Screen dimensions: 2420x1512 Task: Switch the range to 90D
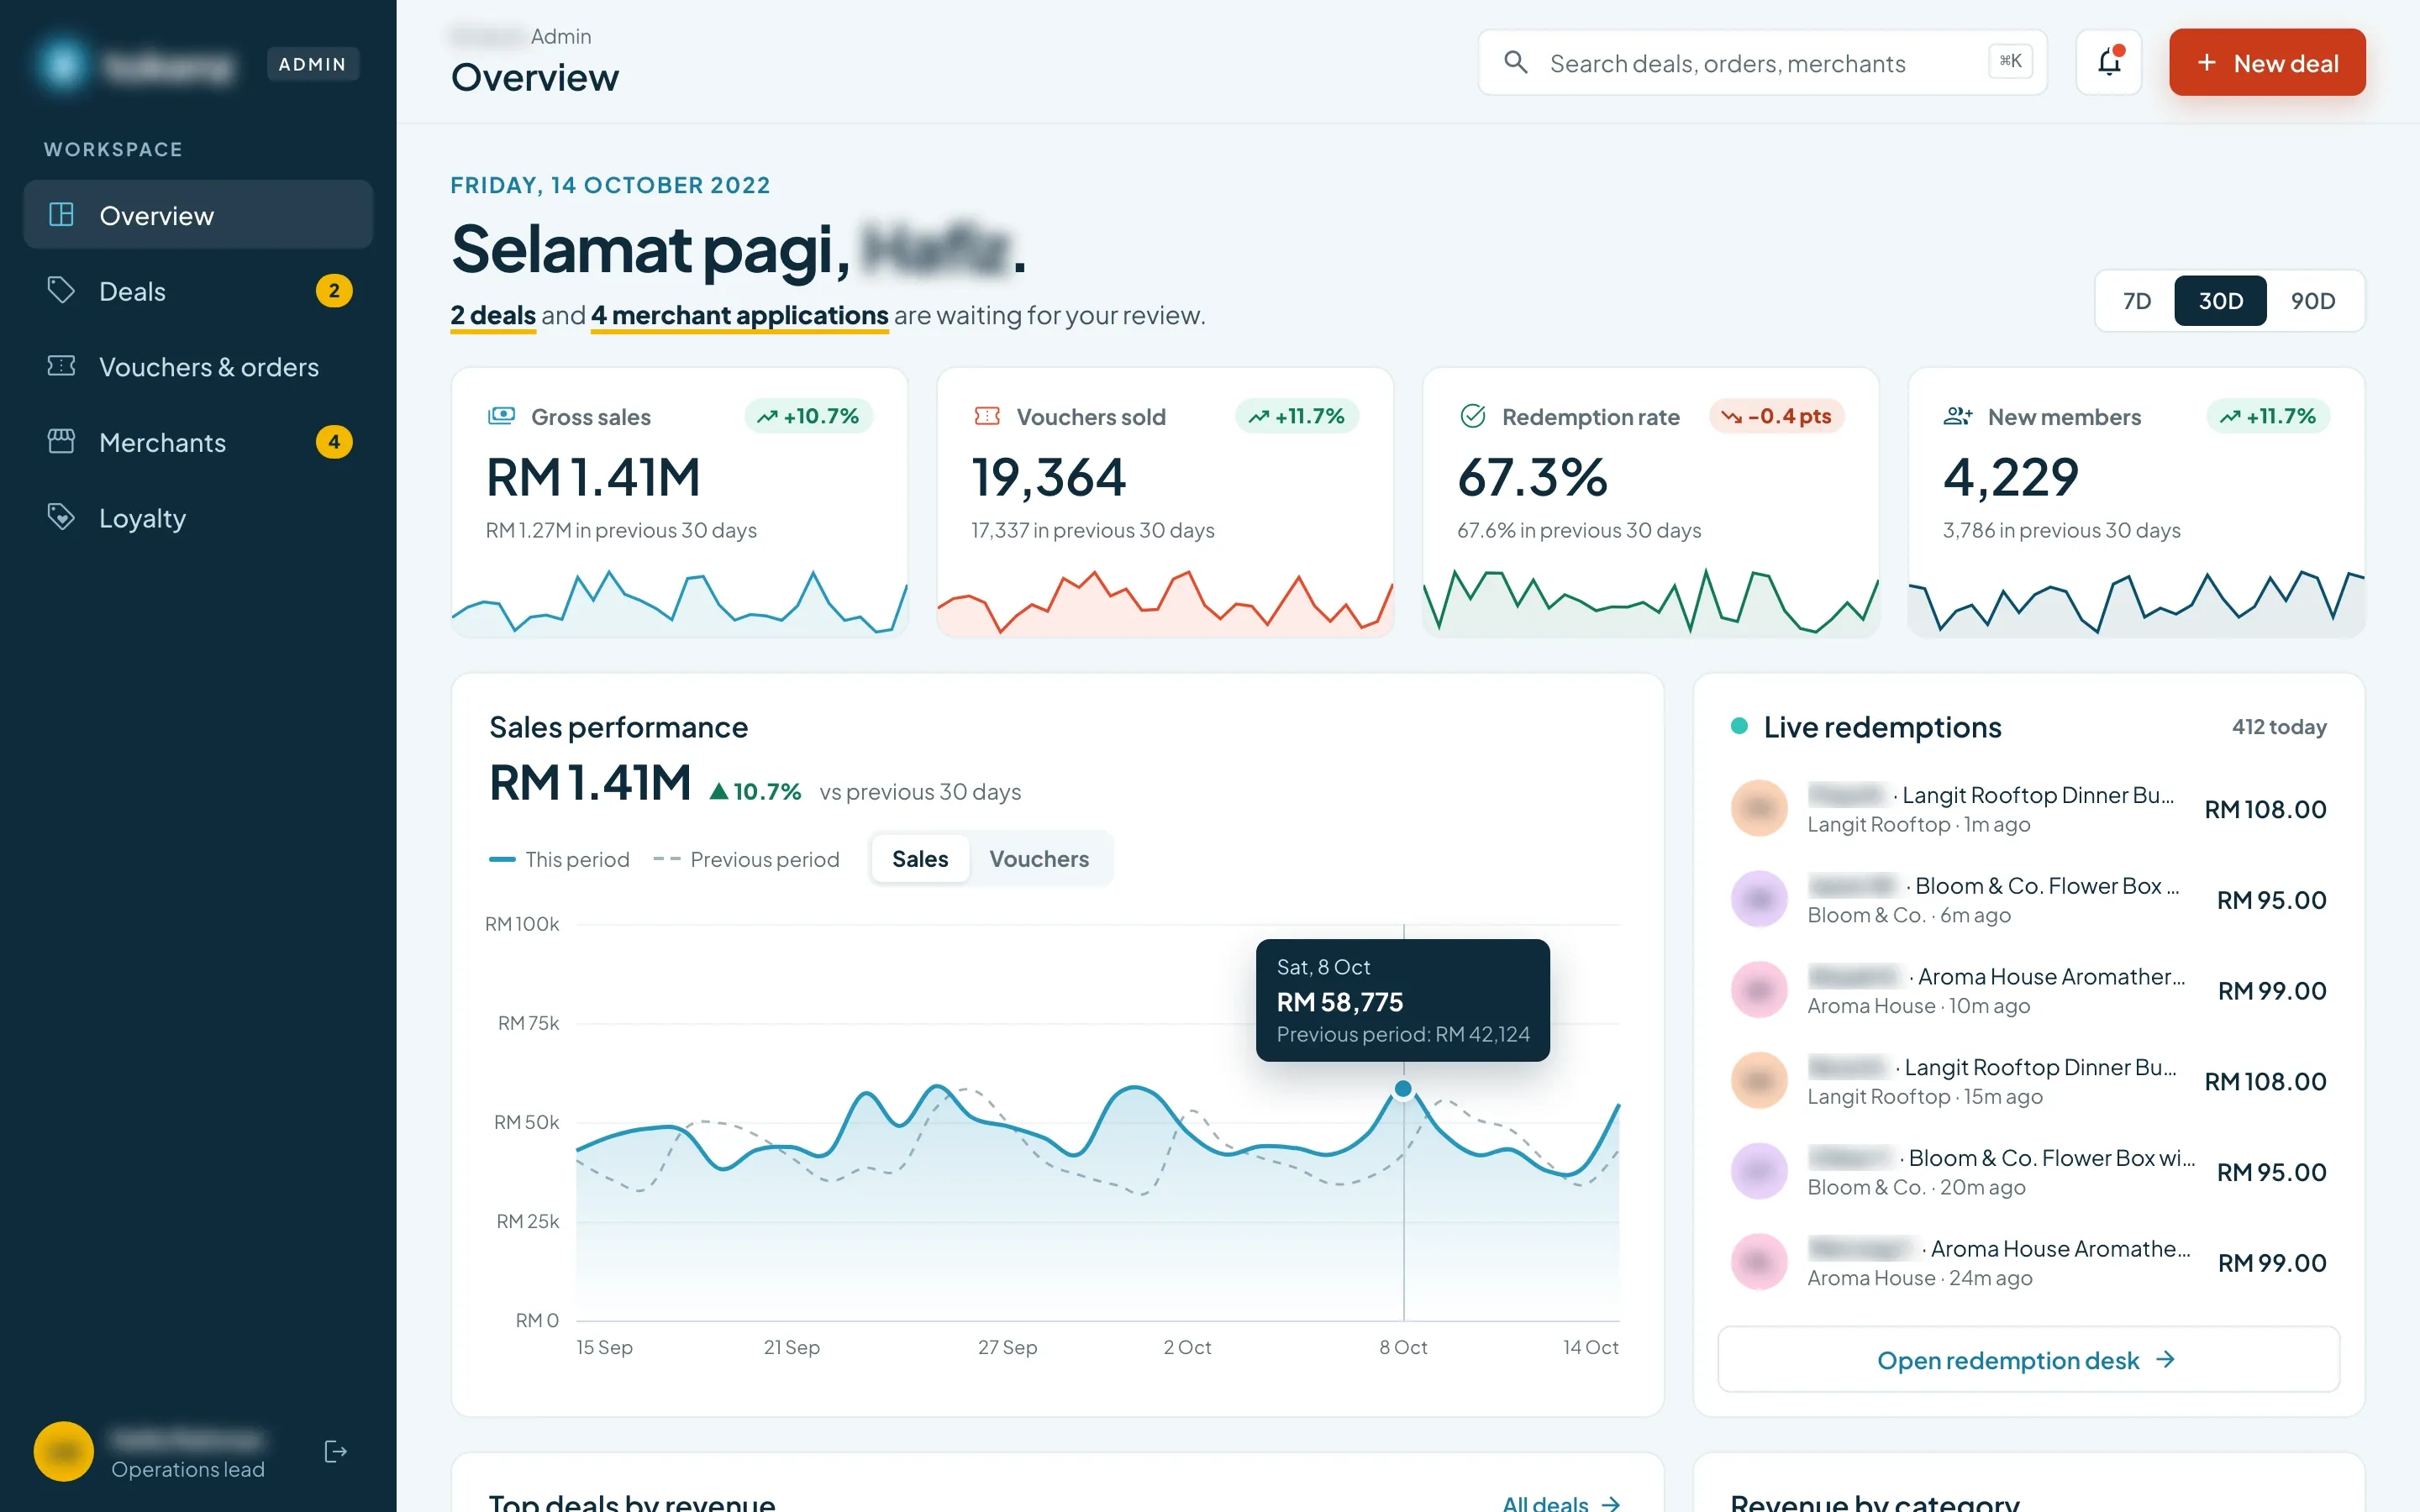pyautogui.click(x=2312, y=301)
